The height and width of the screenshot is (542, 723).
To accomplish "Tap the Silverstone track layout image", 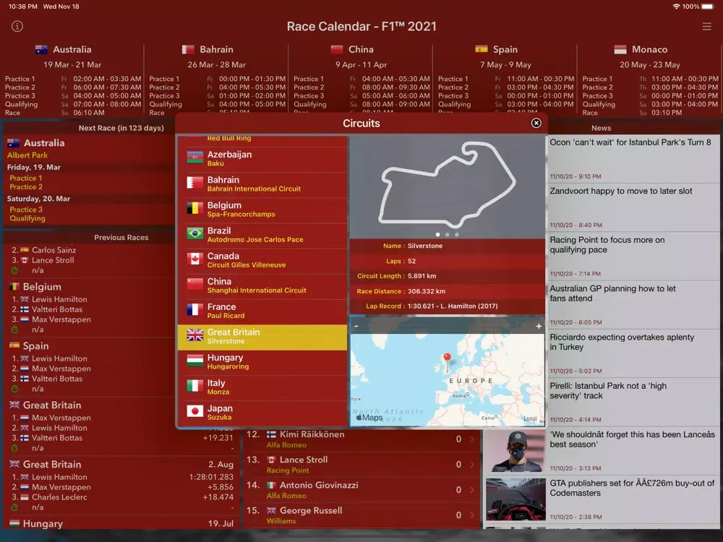I will coord(447,185).
